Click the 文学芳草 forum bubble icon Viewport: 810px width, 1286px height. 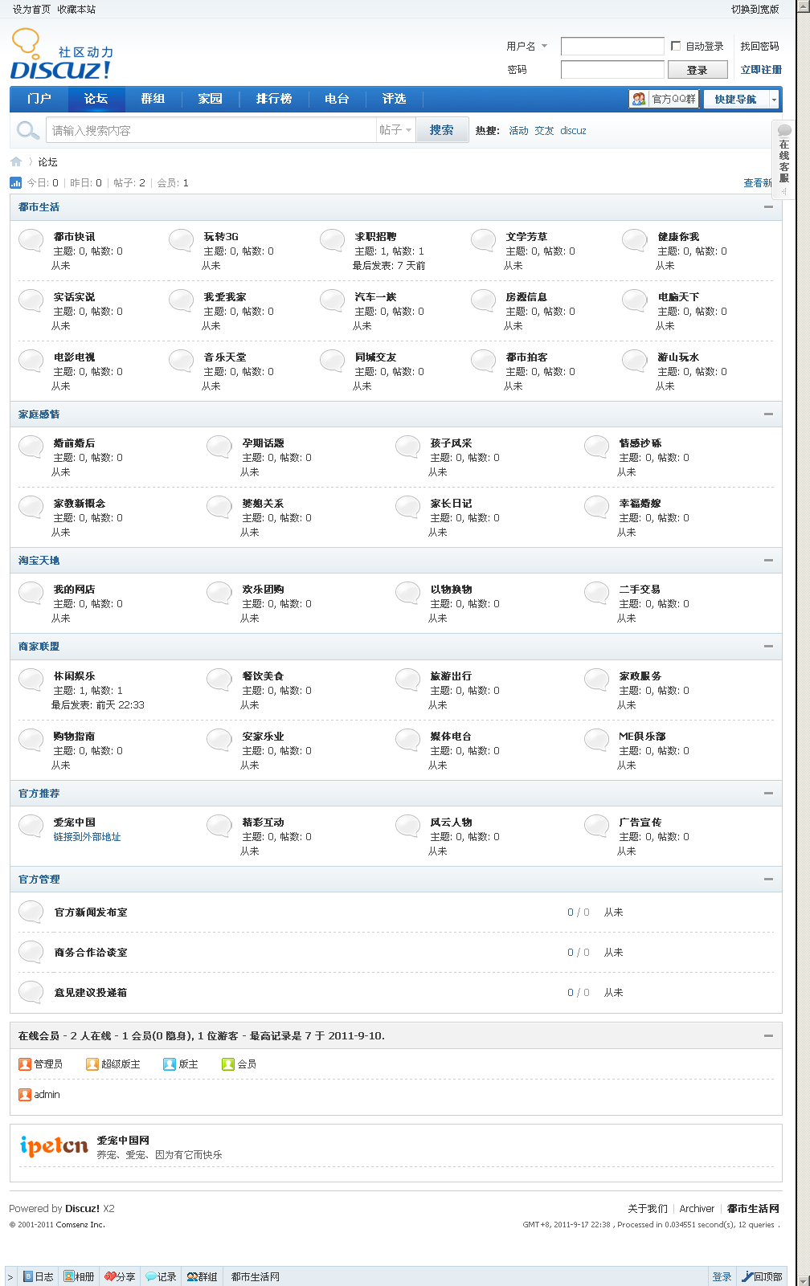(484, 240)
